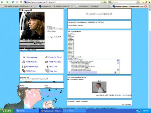Open the view all blog entries link
The width and height of the screenshot is (151, 113).
[75, 25]
